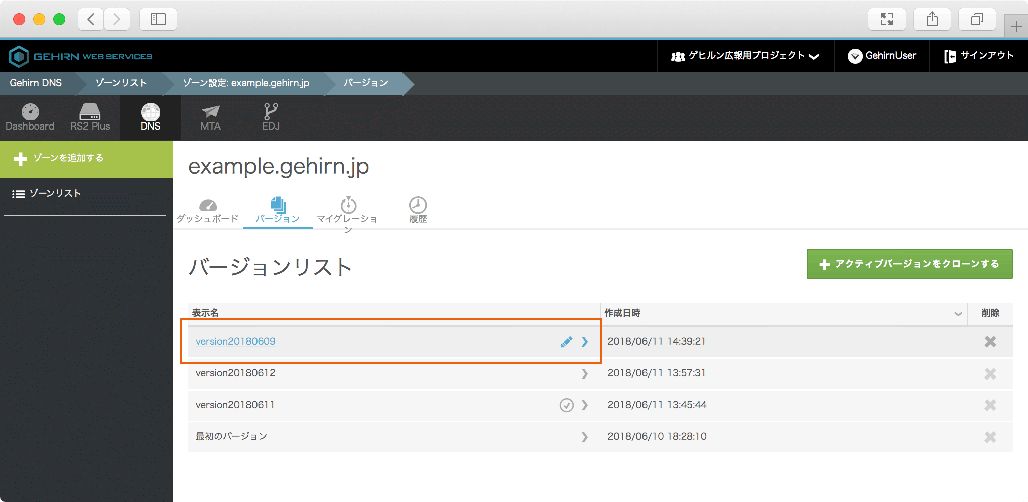Click サインアウト to sign out
Screen dimensions: 1028x502
coord(979,56)
